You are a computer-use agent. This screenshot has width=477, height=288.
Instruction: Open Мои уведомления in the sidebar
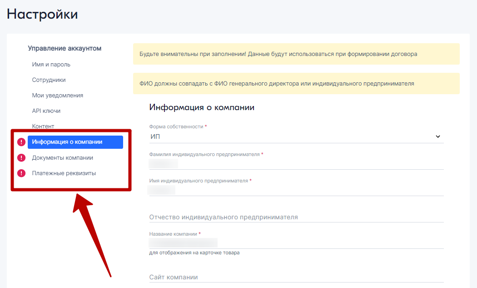(57, 96)
